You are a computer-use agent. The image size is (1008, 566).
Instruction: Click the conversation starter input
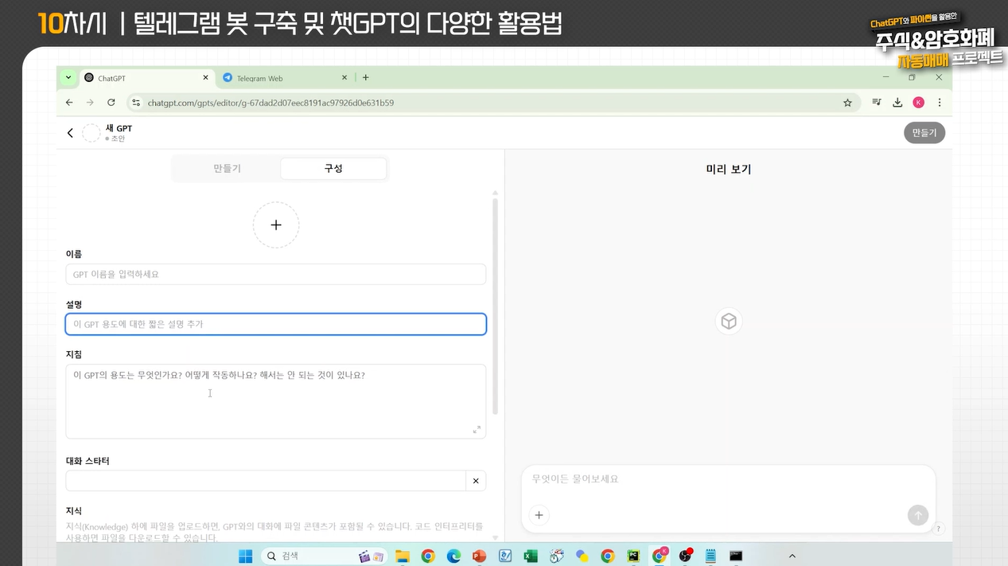(266, 481)
